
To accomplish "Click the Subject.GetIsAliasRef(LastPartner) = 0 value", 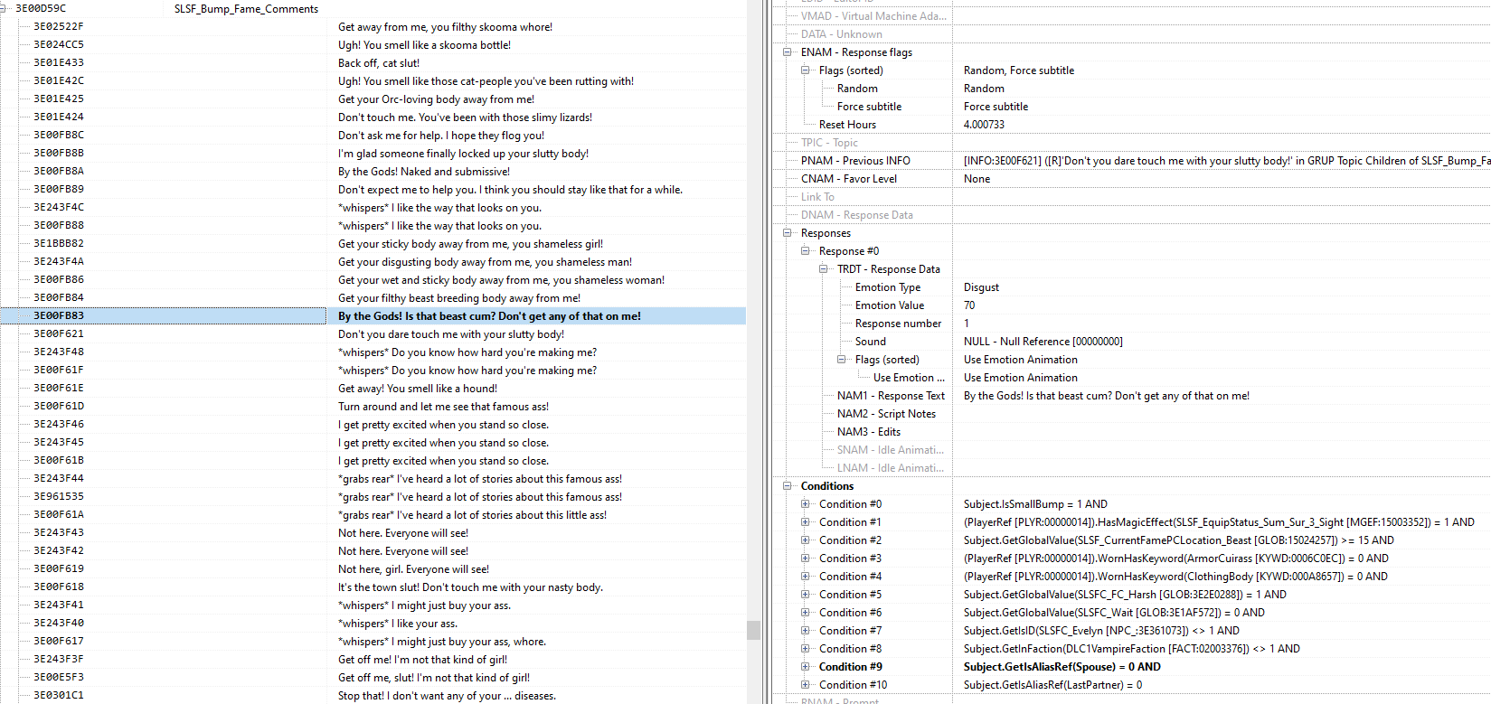I will [x=1052, y=685].
